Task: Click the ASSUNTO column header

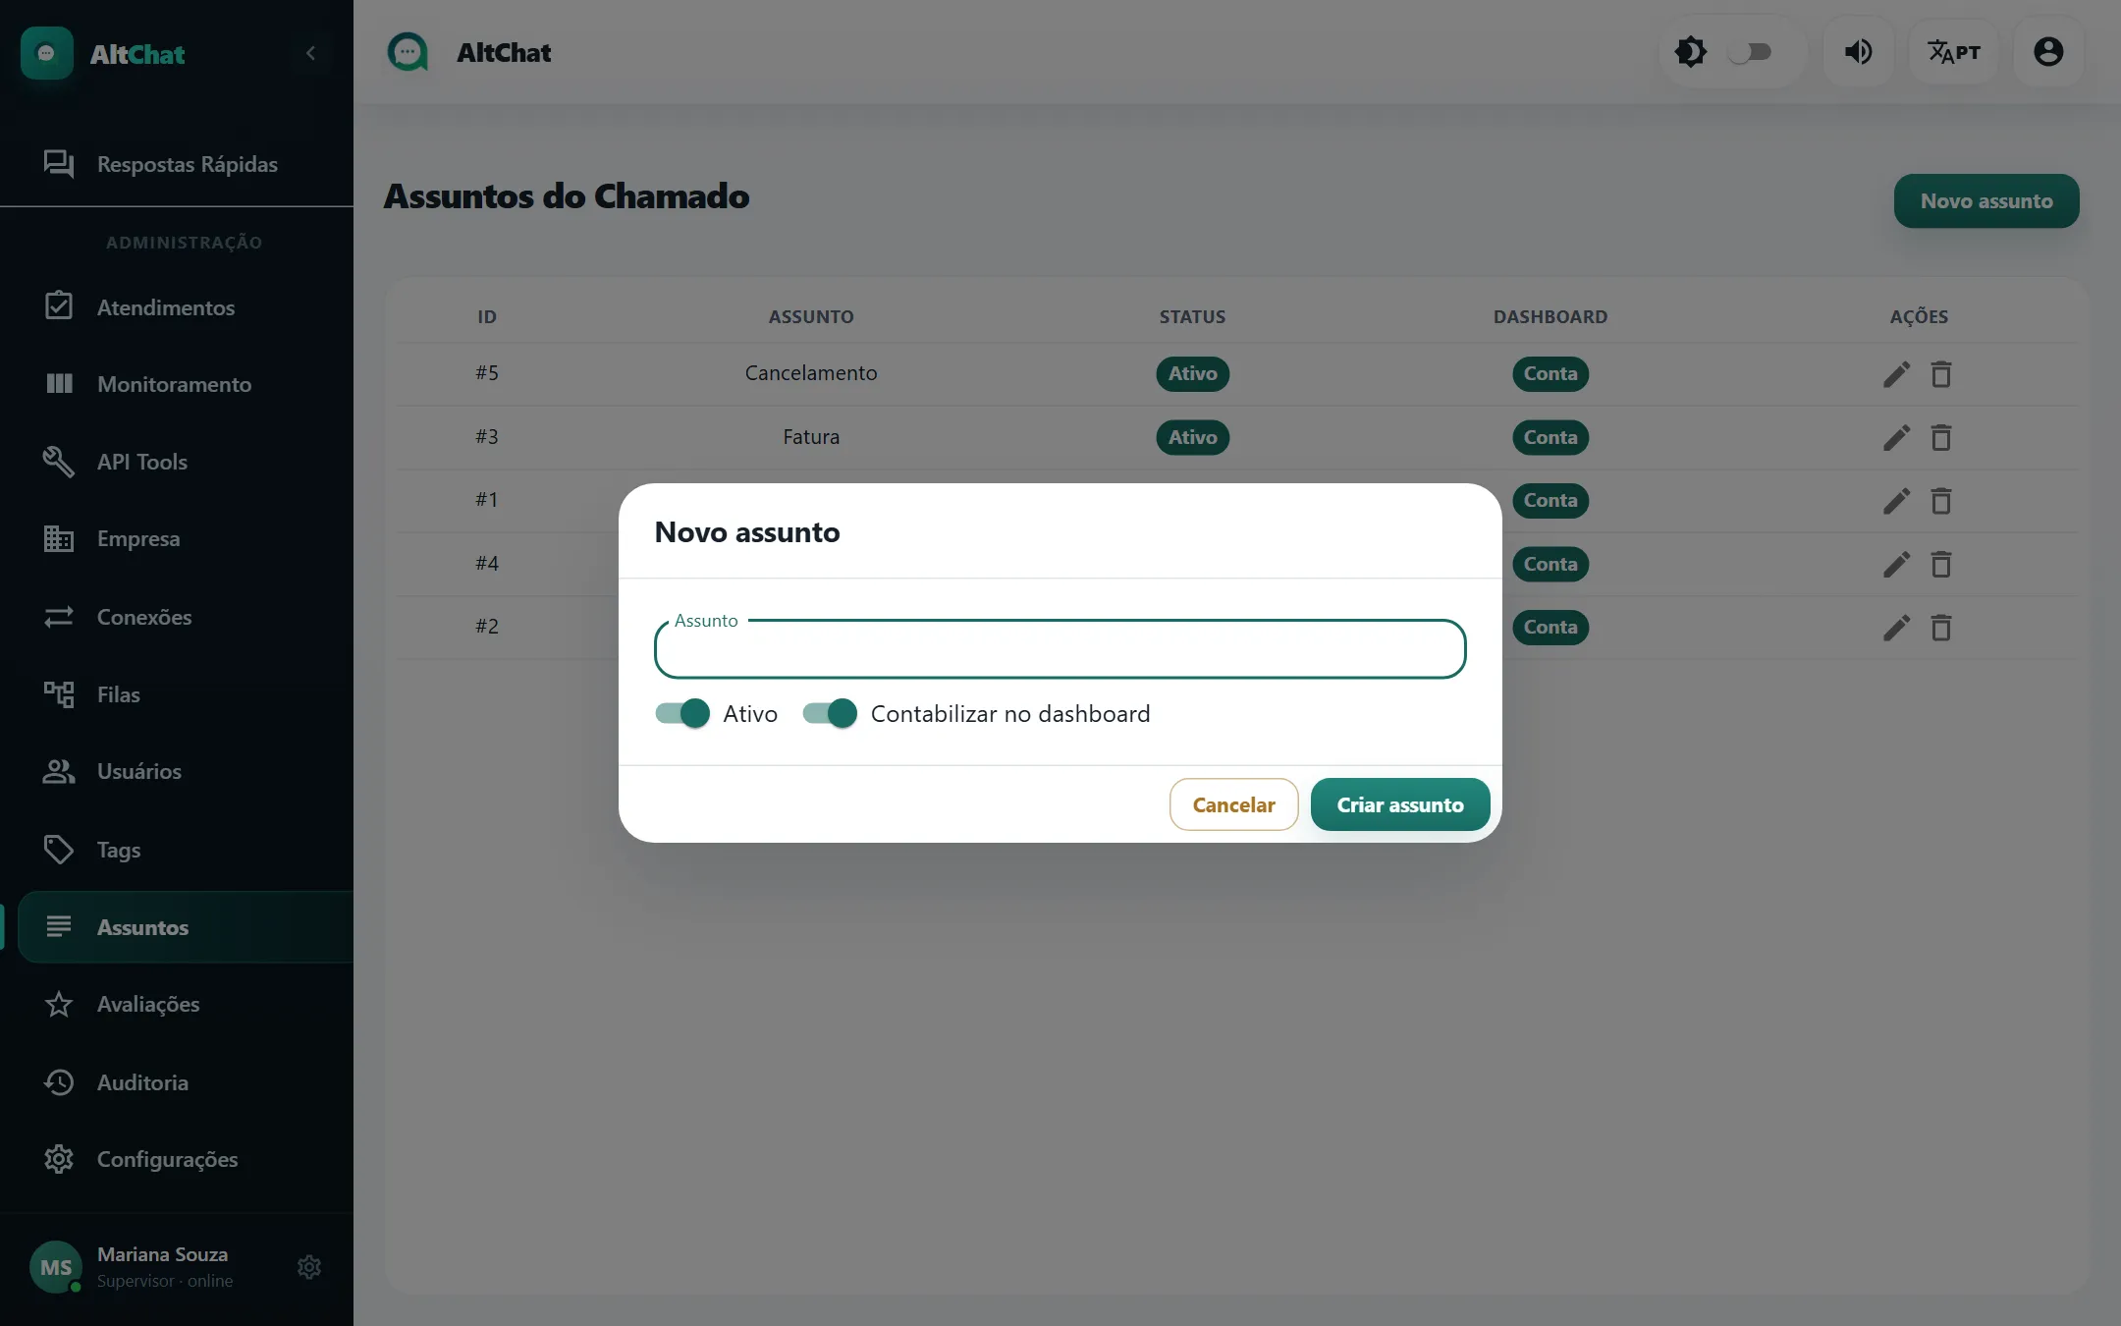Action: coord(811,317)
